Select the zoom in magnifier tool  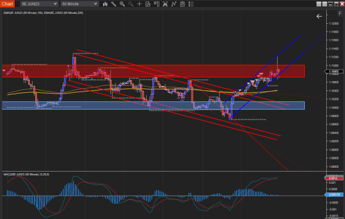(122, 4)
